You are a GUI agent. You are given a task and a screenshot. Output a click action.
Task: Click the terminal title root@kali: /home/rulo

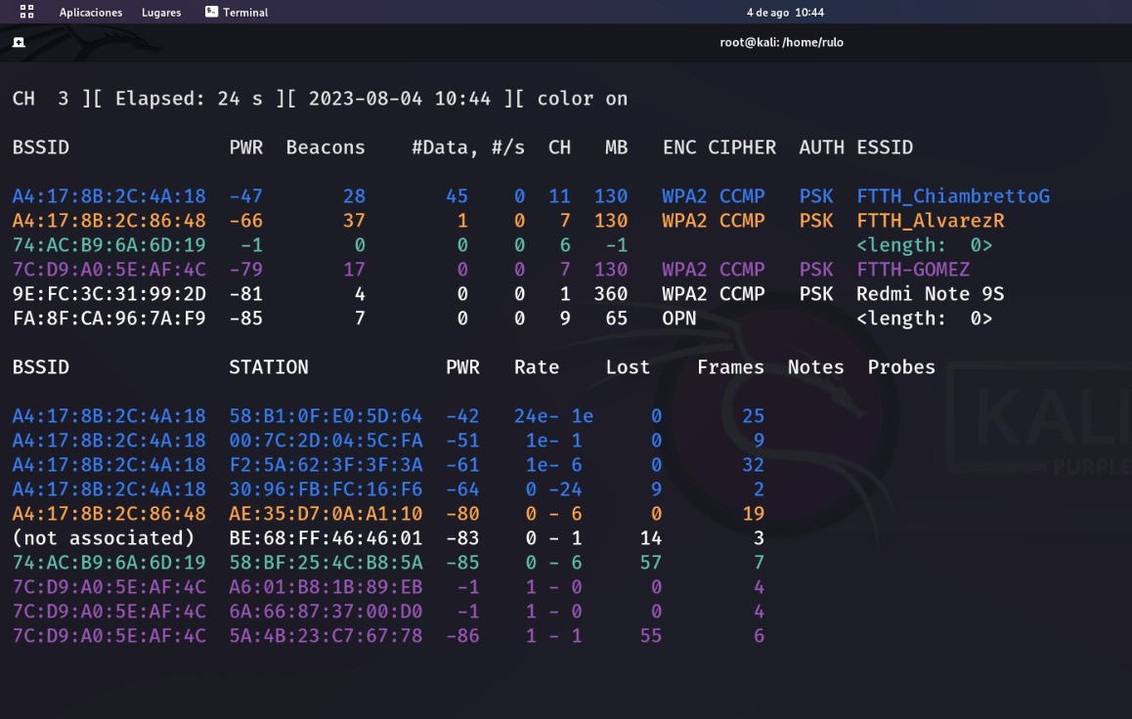pos(781,42)
